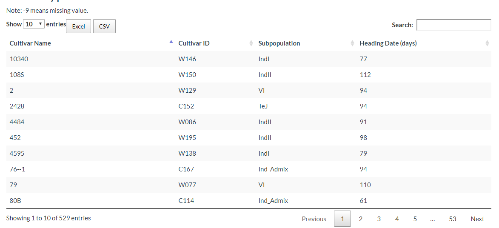Select the row for cultivar 10340

tap(248, 59)
